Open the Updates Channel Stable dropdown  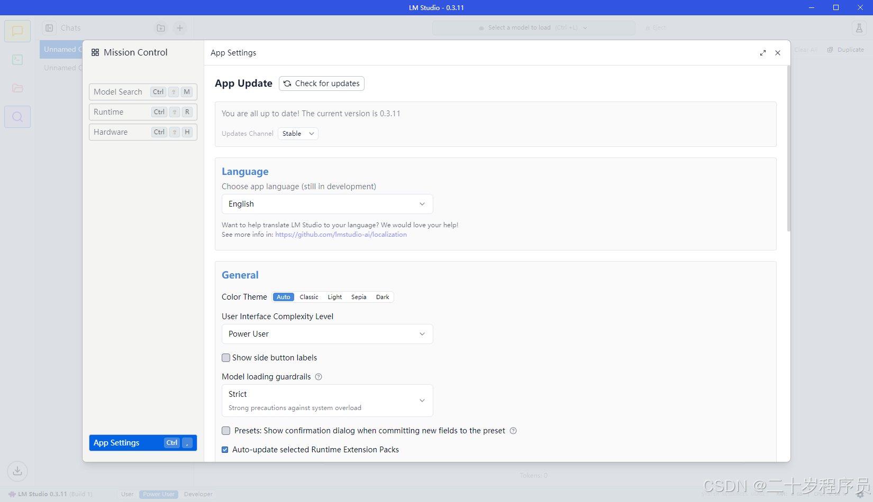(x=298, y=134)
